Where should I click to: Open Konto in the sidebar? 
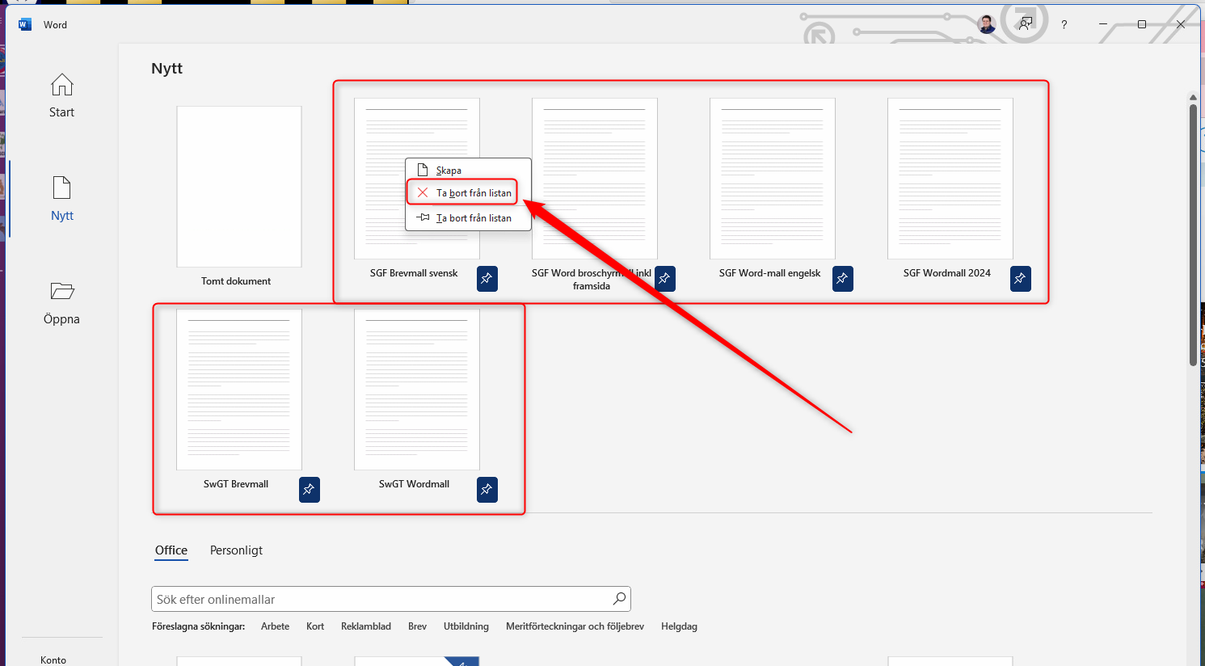[53, 660]
